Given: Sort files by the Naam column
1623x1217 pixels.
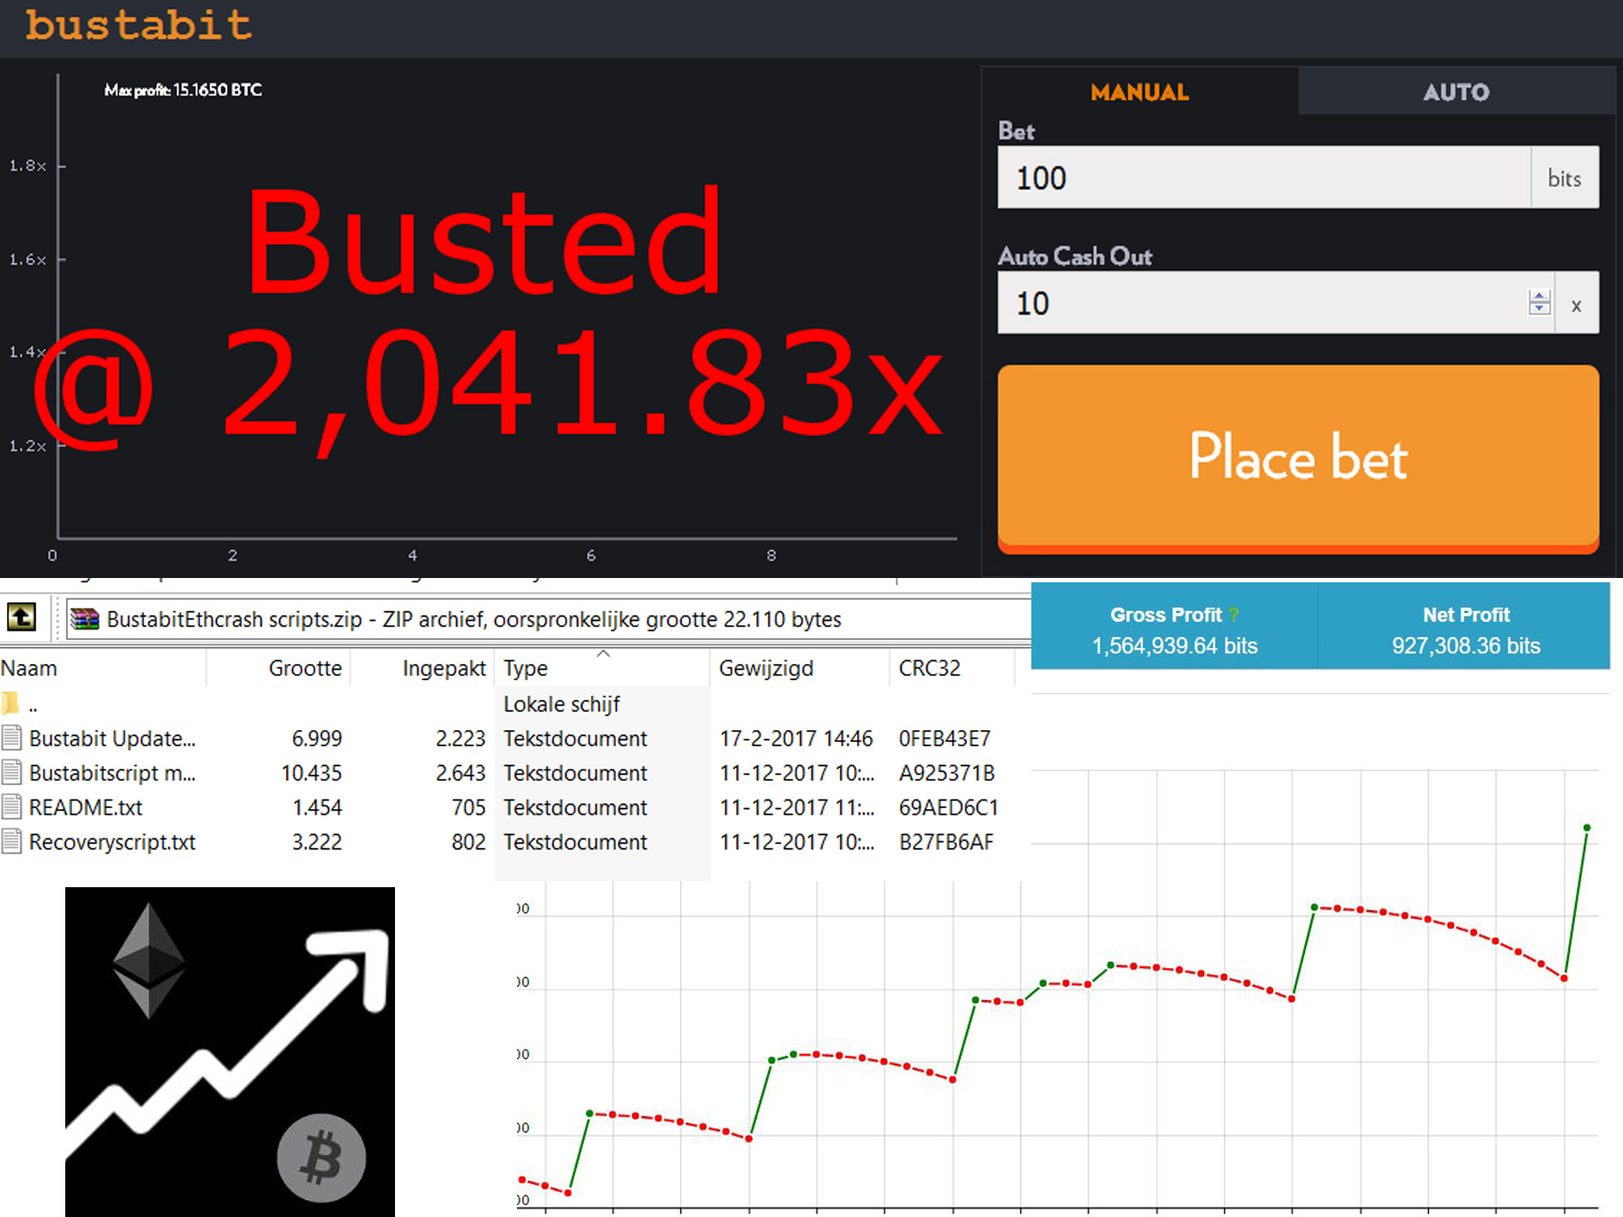Looking at the screenshot, I should pyautogui.click(x=103, y=668).
